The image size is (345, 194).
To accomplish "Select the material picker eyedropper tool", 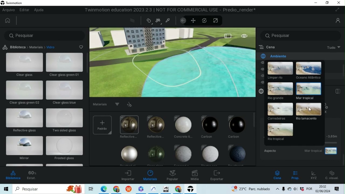I will pos(168,20).
